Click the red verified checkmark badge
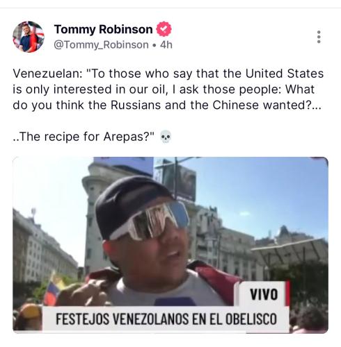Screen dimensions: 341x347 (164, 29)
